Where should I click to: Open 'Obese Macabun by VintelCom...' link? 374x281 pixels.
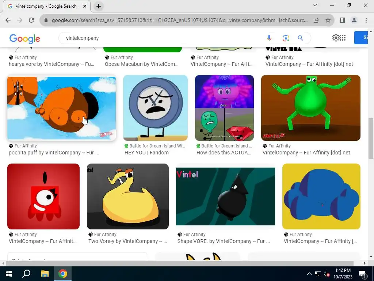(x=142, y=64)
